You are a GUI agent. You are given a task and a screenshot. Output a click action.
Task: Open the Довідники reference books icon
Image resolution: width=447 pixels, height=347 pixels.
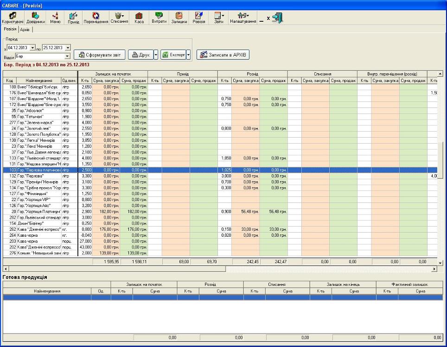[x=36, y=18]
